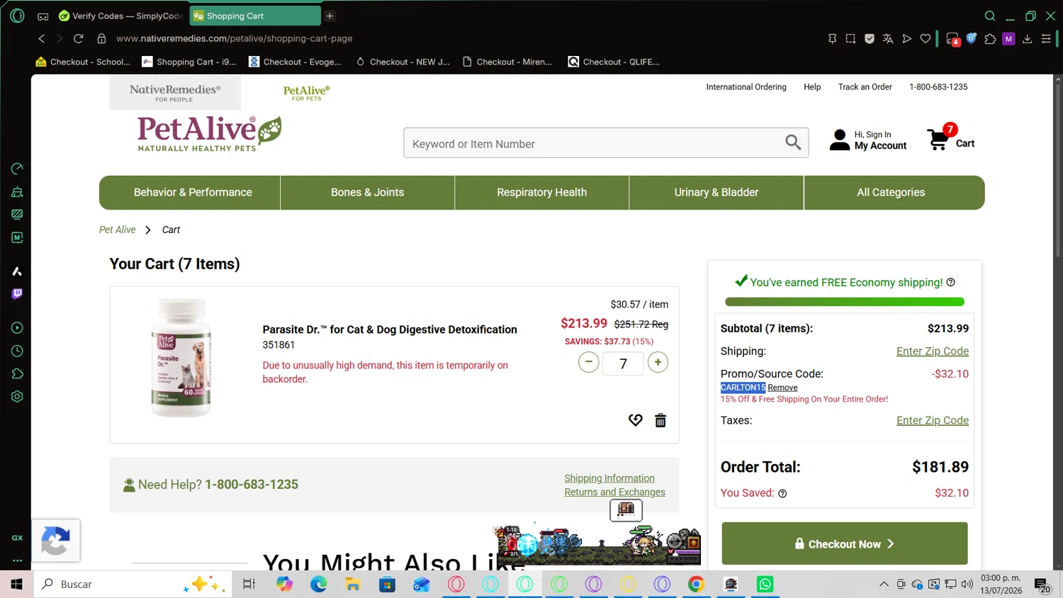Open the Respiratory Health category
The height and width of the screenshot is (598, 1063).
(541, 193)
